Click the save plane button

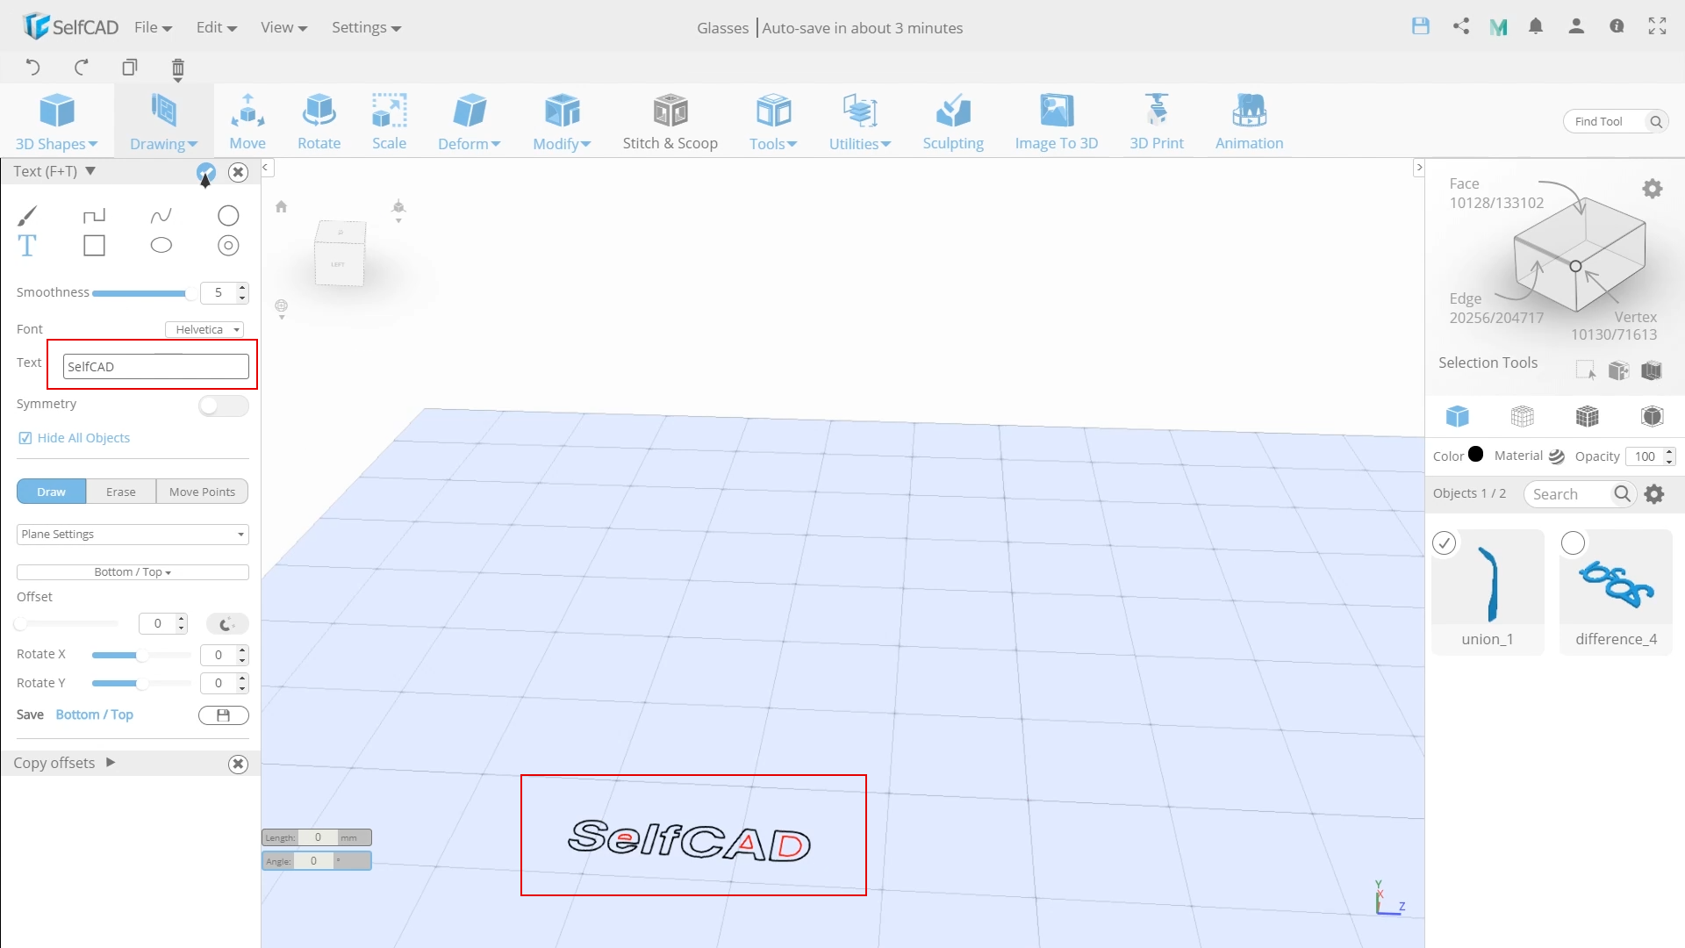point(224,715)
